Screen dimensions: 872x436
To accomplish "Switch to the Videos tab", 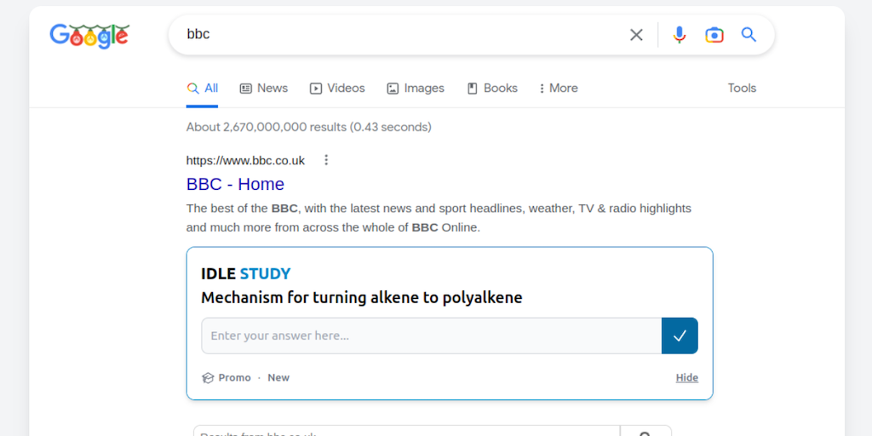I will coord(337,89).
